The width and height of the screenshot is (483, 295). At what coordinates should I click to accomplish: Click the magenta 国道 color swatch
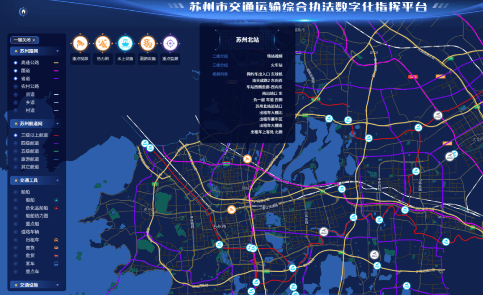[56, 71]
